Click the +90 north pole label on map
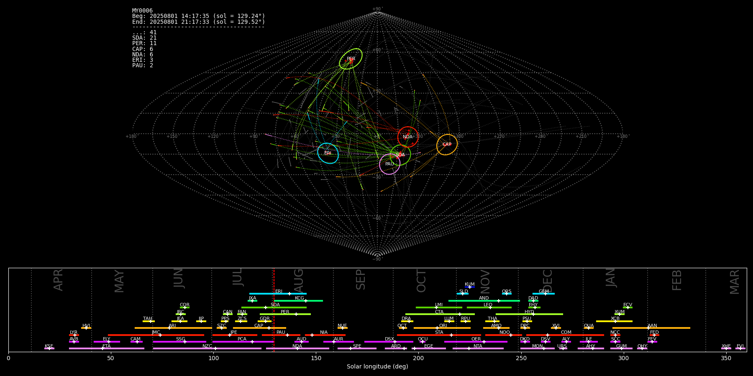 pyautogui.click(x=377, y=9)
